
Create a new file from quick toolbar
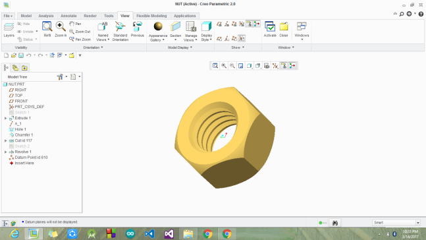(x=6, y=55)
